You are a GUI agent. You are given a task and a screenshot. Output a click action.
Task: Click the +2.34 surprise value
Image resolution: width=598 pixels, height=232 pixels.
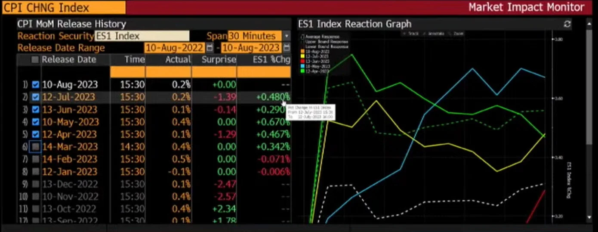click(224, 209)
